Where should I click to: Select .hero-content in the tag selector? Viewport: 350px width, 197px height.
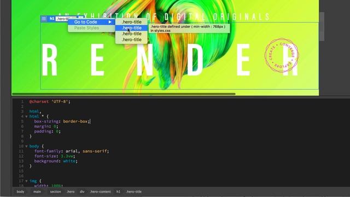click(x=101, y=192)
